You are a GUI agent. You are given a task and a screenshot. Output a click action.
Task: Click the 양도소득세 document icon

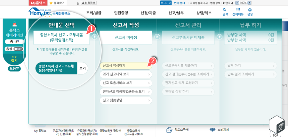click(169, 130)
